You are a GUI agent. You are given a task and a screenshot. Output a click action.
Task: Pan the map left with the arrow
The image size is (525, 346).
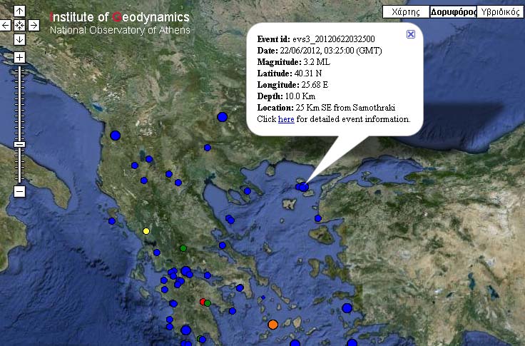6,26
